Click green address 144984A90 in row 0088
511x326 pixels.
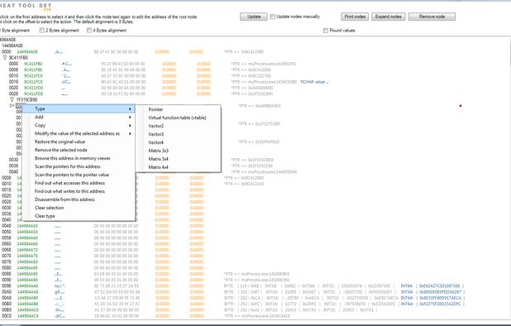(x=27, y=274)
